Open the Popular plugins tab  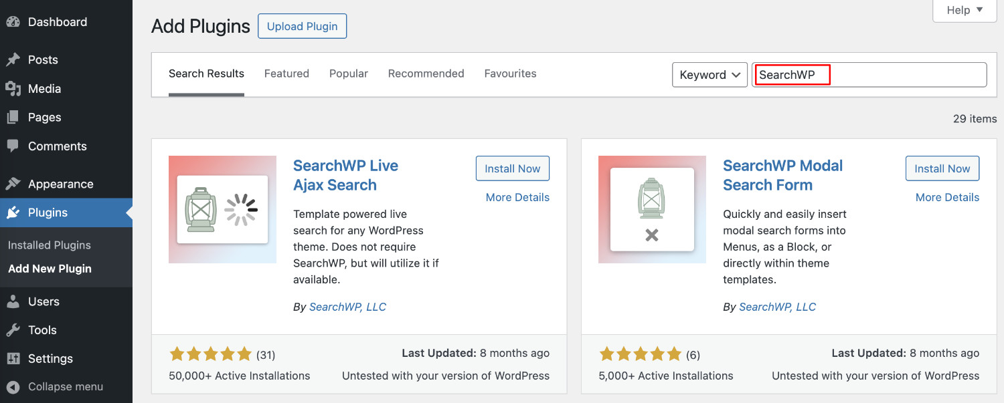(x=348, y=74)
